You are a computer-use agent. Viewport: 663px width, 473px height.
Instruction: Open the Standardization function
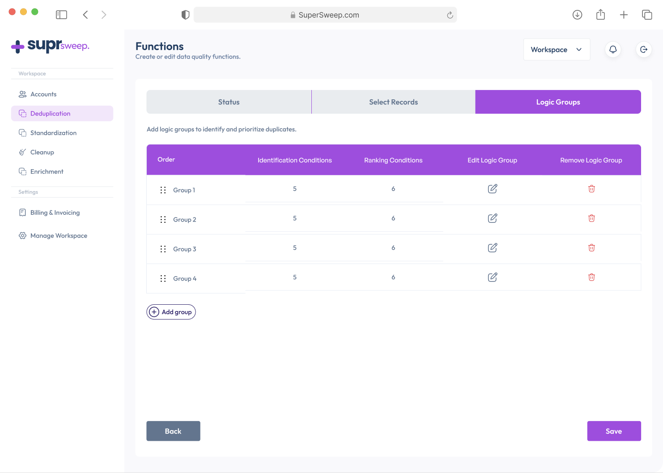53,133
